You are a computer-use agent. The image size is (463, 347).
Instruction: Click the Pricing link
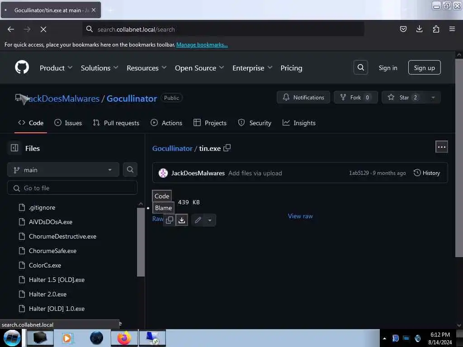coord(291,68)
